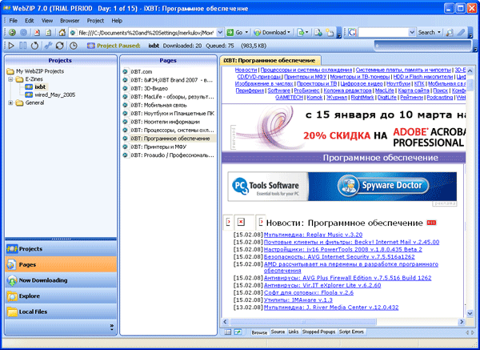This screenshot has width=480, height=350.
Task: Click the RSS feed badge icon
Action: [431, 223]
